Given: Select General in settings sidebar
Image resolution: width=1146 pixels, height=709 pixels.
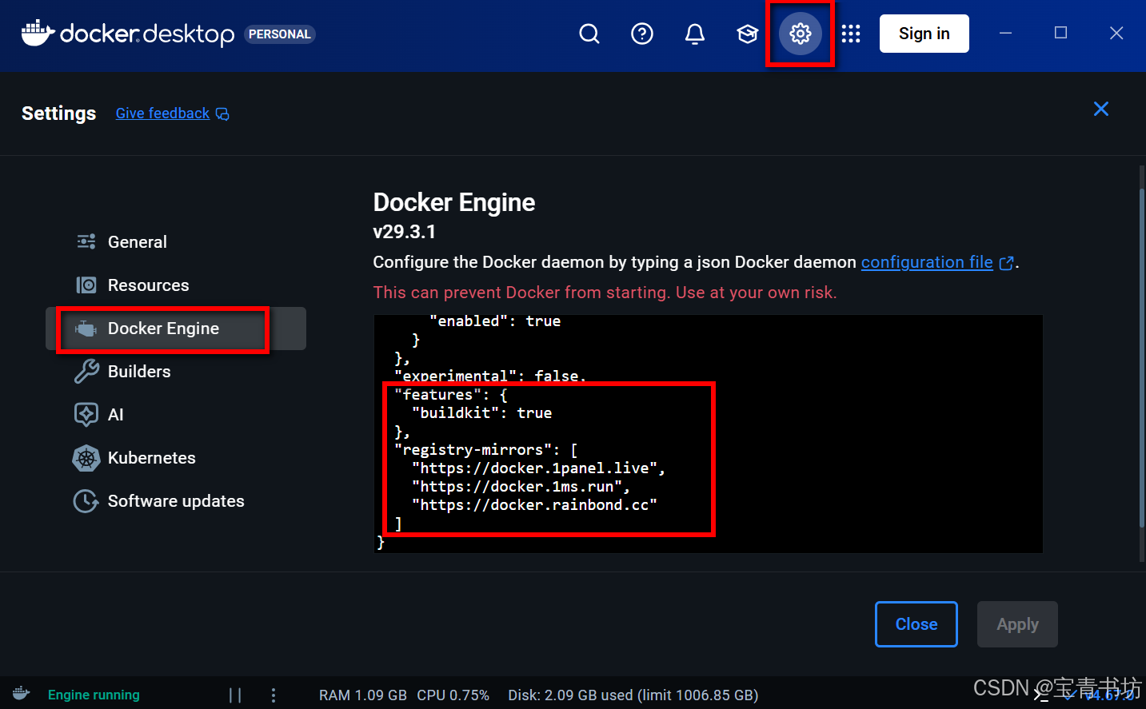Looking at the screenshot, I should [176, 242].
